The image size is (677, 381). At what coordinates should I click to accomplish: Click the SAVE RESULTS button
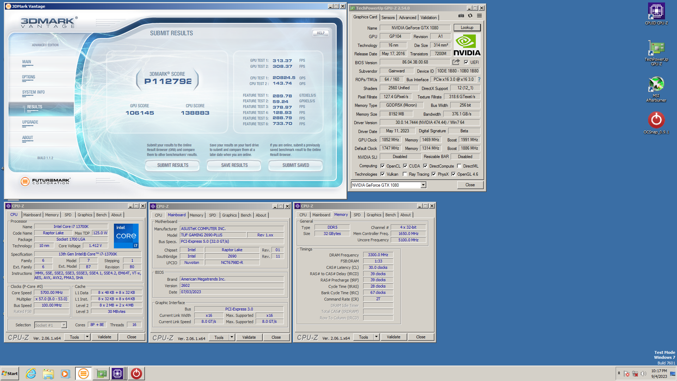(234, 165)
